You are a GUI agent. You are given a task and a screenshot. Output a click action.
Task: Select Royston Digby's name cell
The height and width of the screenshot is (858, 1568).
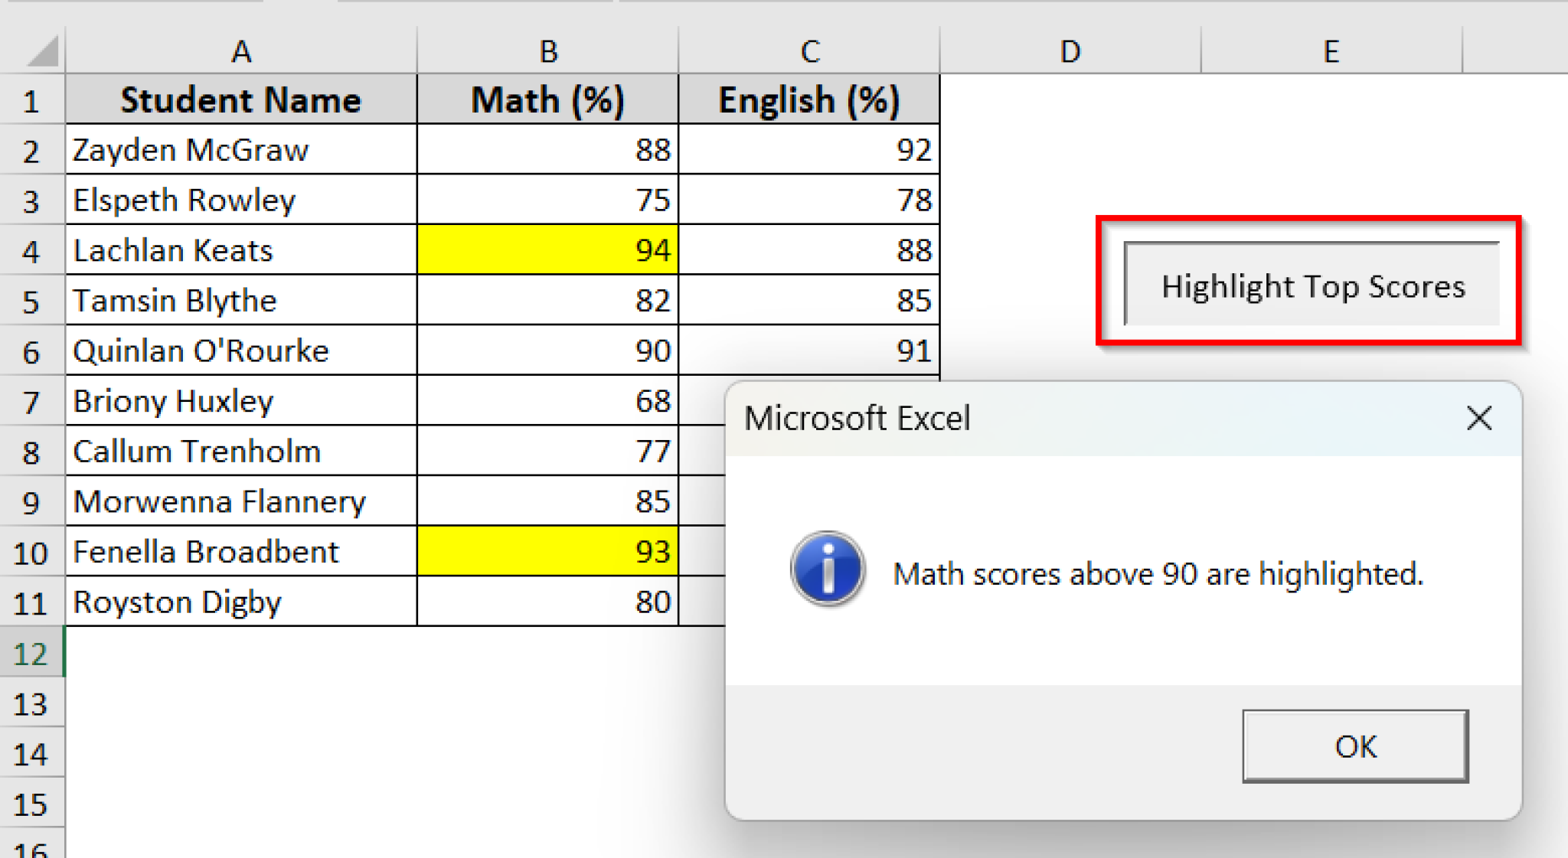[x=241, y=602]
